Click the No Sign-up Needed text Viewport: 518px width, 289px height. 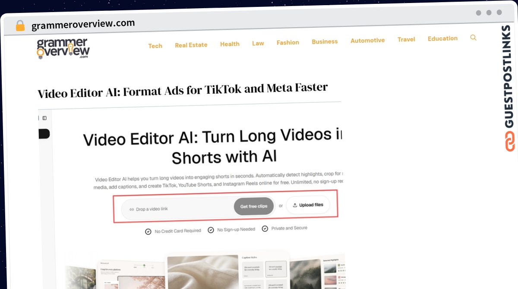(236, 229)
